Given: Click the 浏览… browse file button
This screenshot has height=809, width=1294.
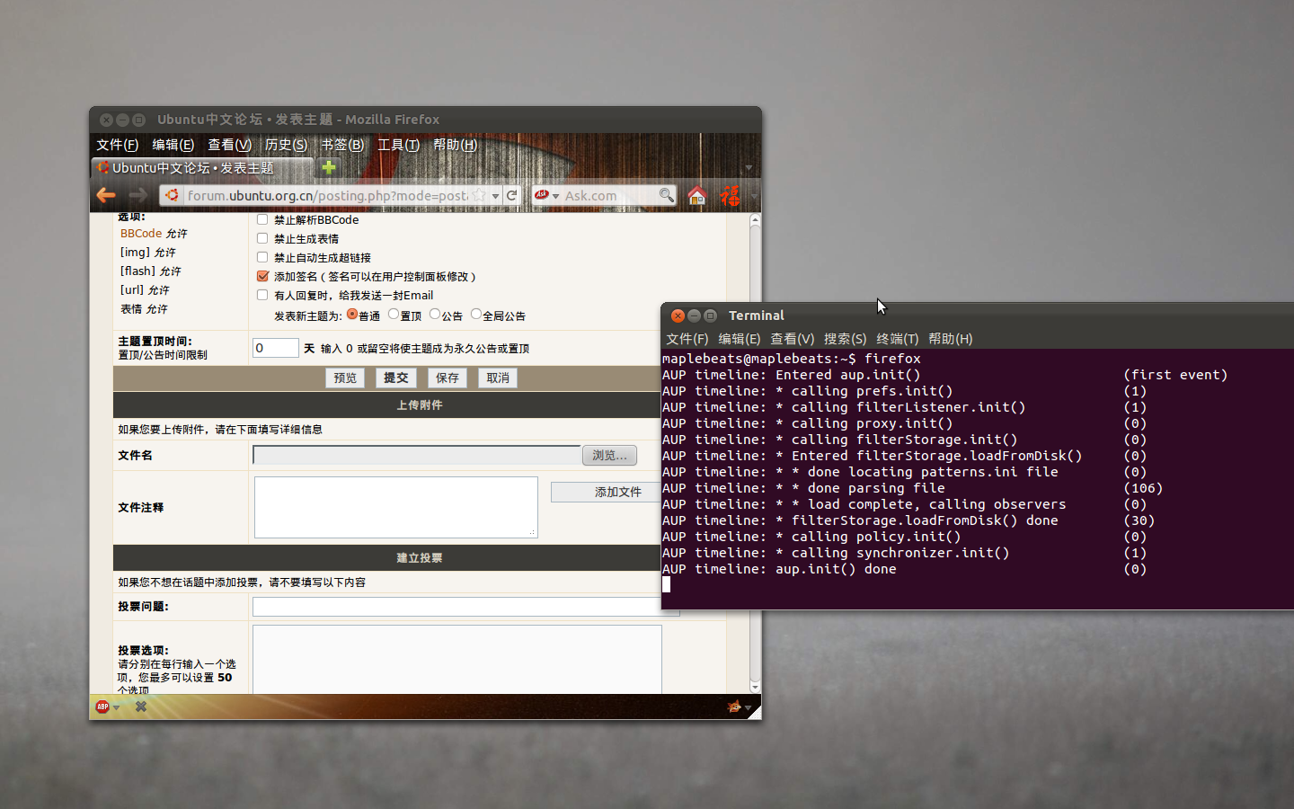Looking at the screenshot, I should (609, 456).
